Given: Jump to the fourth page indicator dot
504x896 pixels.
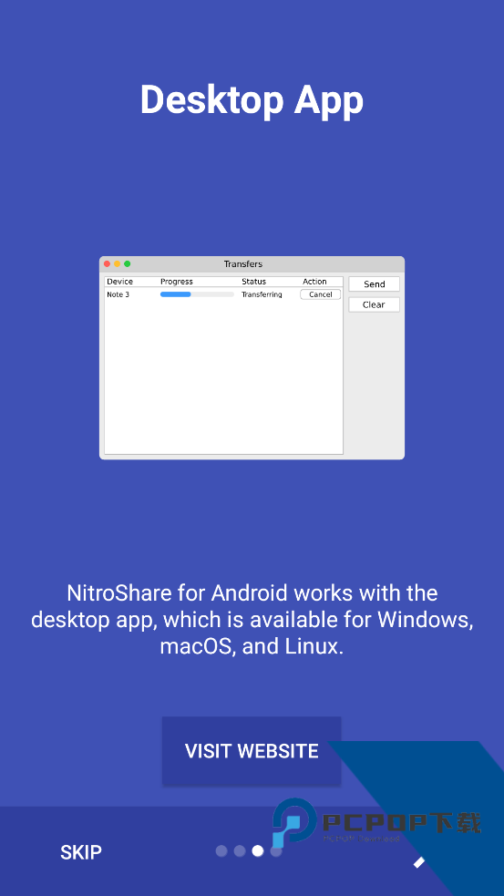Looking at the screenshot, I should (276, 850).
